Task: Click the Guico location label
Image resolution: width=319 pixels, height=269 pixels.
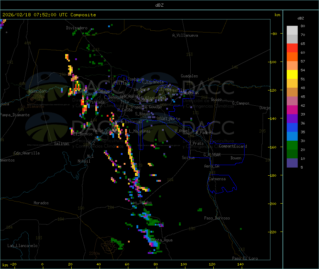Action: coord(216,99)
